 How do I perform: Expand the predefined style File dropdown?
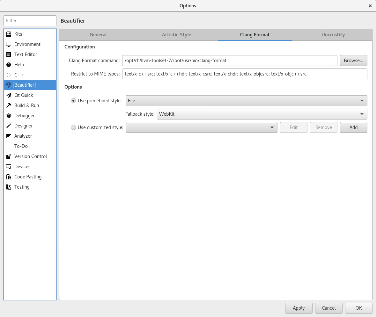tap(246, 101)
